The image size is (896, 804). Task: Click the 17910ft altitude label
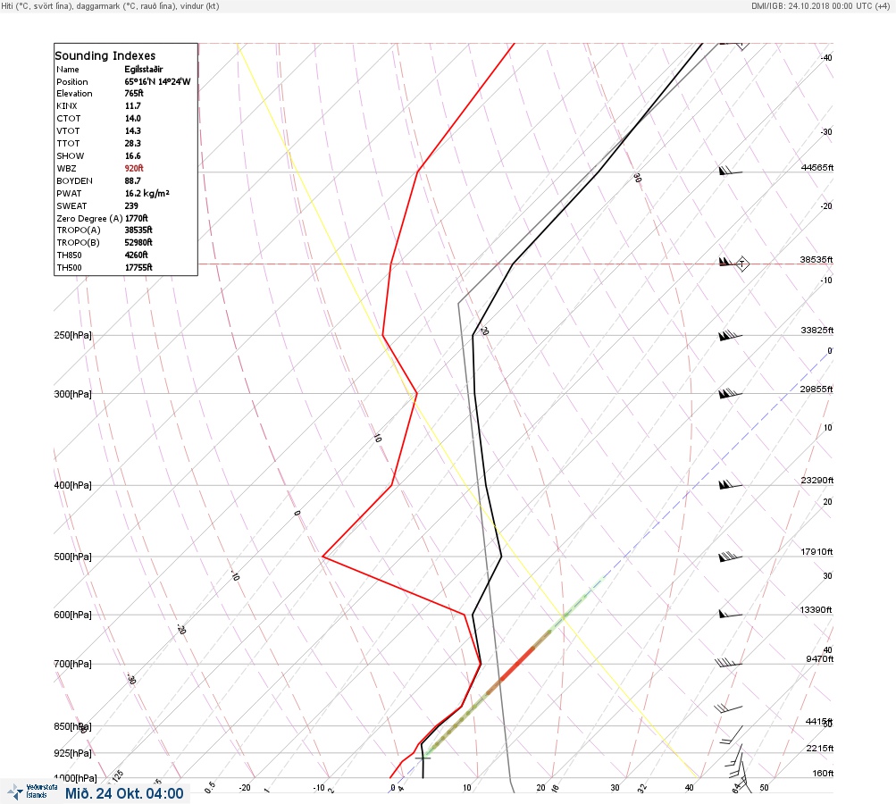pyautogui.click(x=816, y=551)
